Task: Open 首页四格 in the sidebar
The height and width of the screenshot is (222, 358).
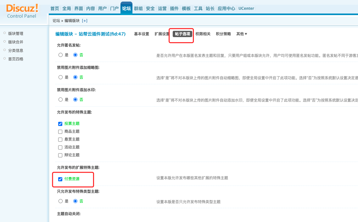Action: [x=16, y=59]
